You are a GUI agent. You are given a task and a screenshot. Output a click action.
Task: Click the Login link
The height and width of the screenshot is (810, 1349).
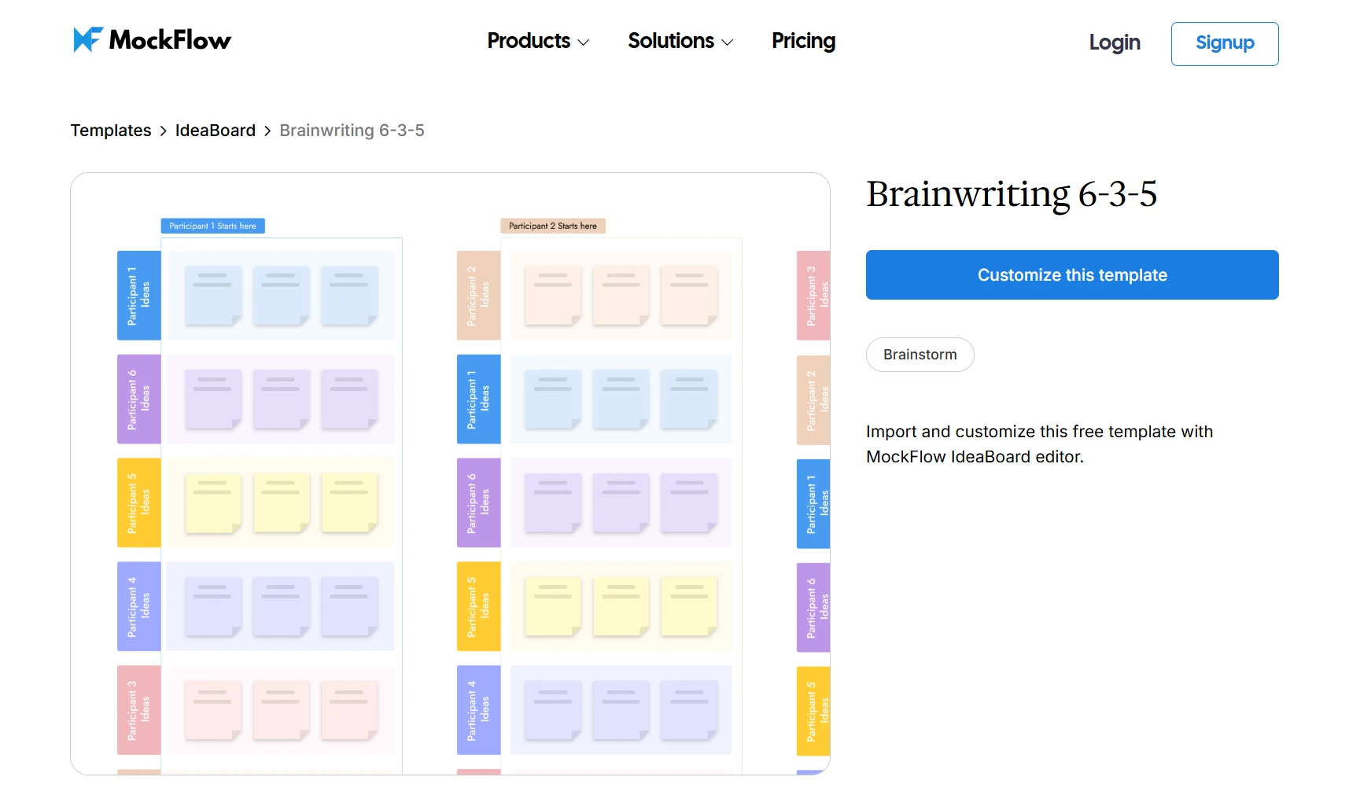click(1114, 43)
